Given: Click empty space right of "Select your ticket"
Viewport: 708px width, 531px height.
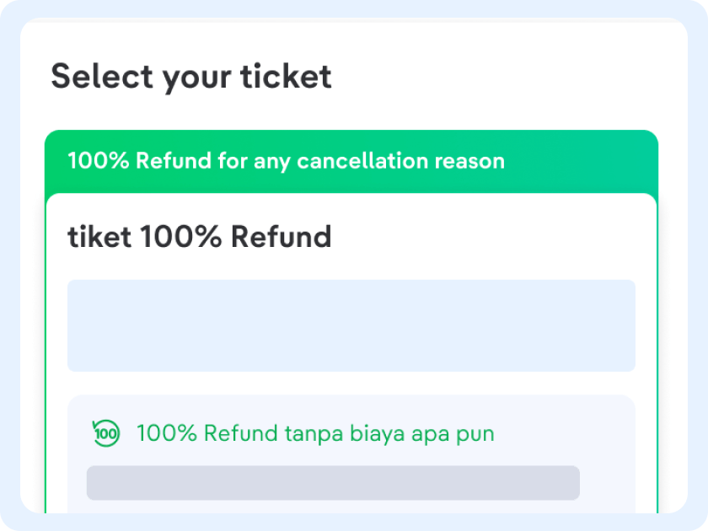Looking at the screenshot, I should [x=506, y=77].
